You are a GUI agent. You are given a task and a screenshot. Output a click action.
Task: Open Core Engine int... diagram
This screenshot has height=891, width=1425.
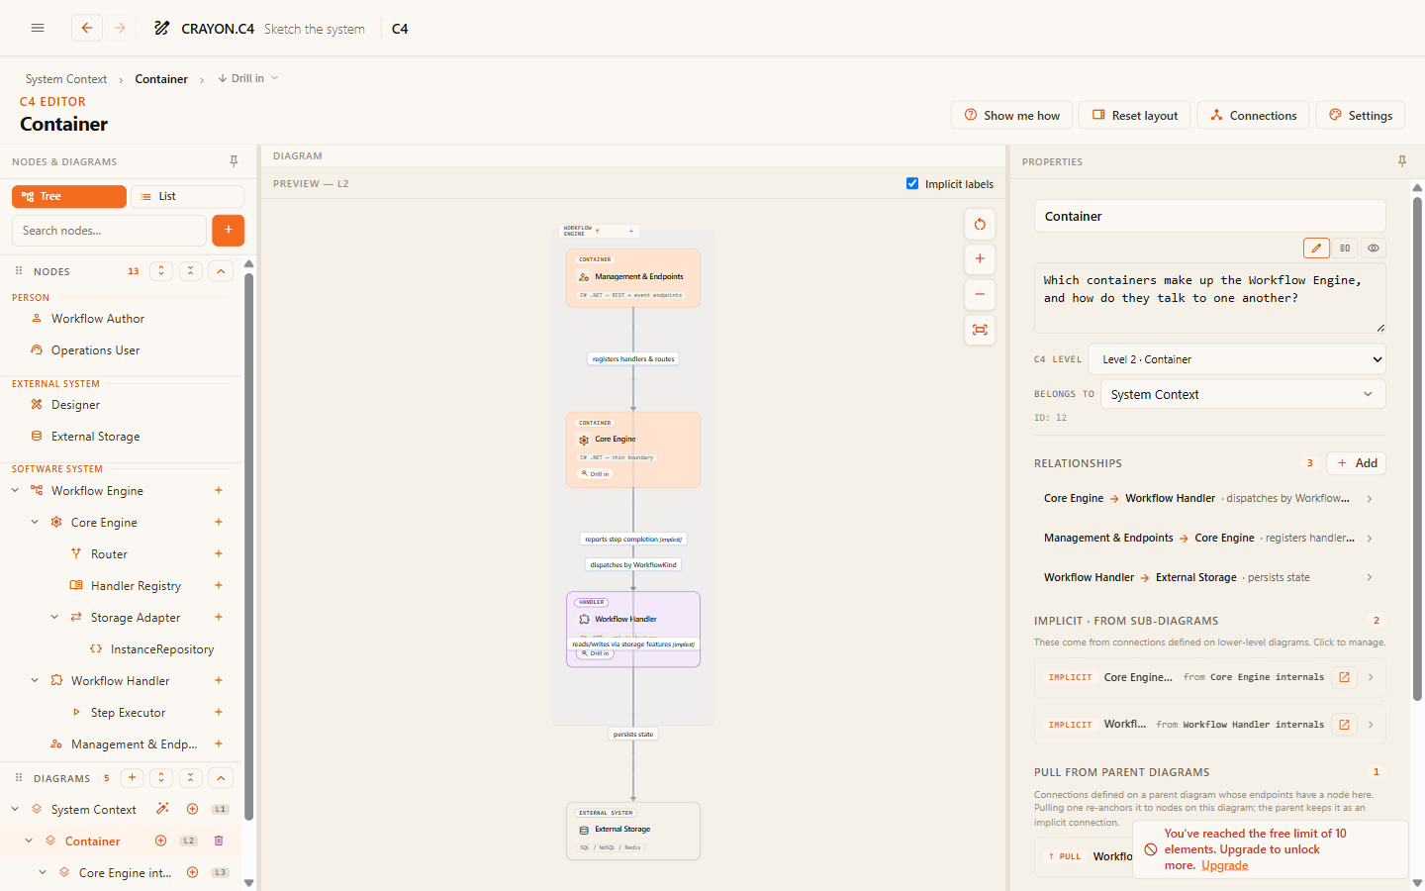pos(125,872)
